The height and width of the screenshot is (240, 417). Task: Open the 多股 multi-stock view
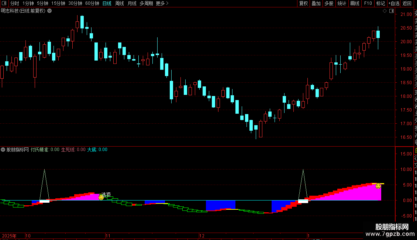click(x=329, y=3)
